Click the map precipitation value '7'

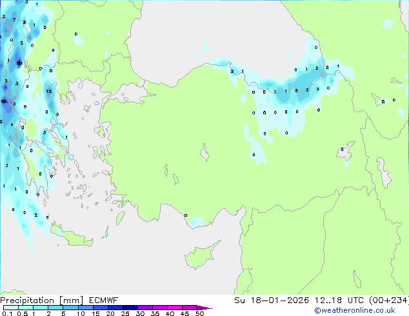14,19
